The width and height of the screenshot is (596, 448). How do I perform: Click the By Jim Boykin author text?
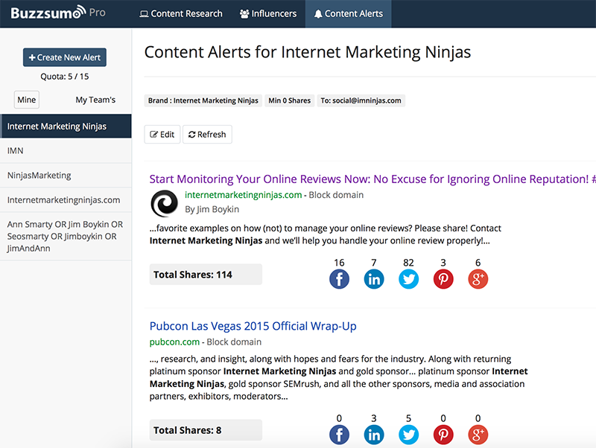(x=212, y=209)
